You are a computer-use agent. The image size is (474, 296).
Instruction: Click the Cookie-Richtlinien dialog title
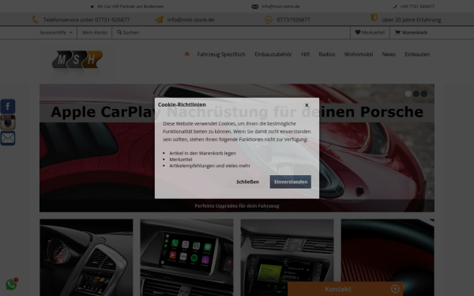182,104
